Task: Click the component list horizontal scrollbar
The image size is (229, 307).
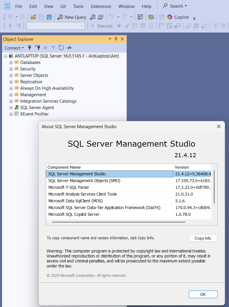Action: click(x=118, y=222)
